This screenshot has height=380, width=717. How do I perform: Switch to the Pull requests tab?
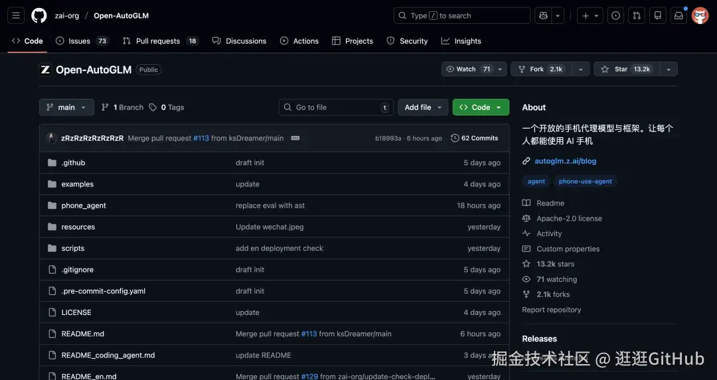[160, 41]
